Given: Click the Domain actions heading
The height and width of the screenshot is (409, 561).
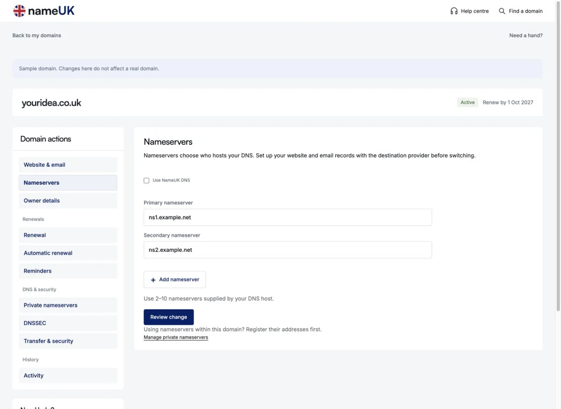Looking at the screenshot, I should 46,139.
